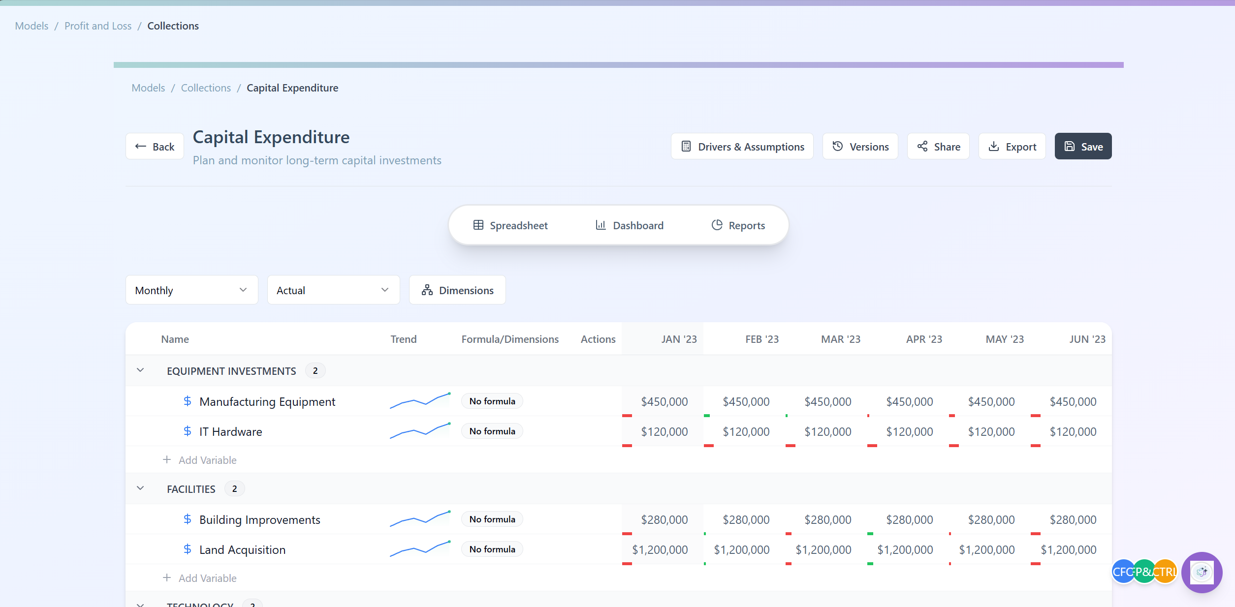The image size is (1235, 607).
Task: View IT Hardware trend sparkline
Action: pyautogui.click(x=420, y=431)
